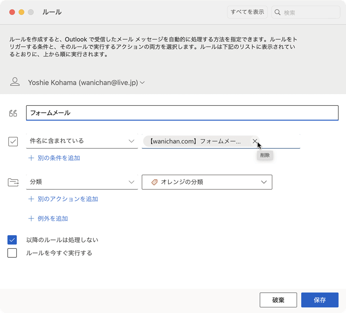Uncheck 以降のルールは処理しない checkbox

point(12,240)
